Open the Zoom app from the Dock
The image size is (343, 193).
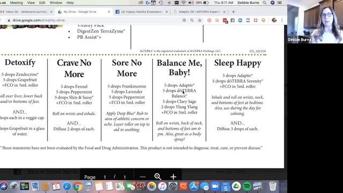pos(215,187)
